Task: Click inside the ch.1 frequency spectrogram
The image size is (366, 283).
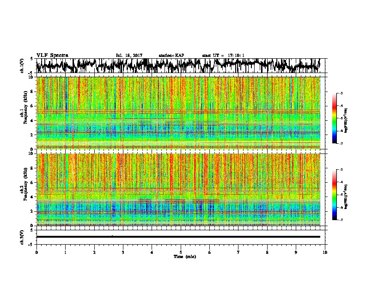Action: pos(178,113)
